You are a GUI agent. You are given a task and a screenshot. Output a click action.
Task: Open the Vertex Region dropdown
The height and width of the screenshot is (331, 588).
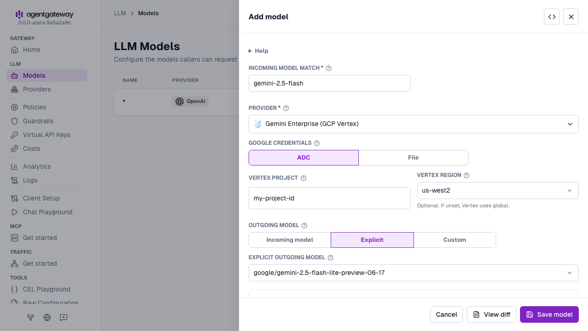click(498, 190)
